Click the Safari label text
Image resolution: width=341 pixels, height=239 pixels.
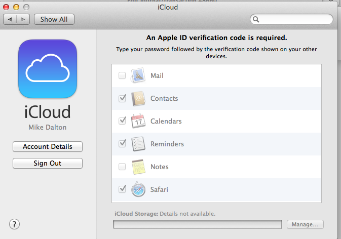(159, 189)
